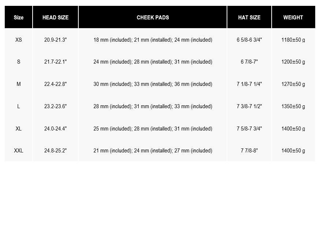The image size is (324, 242).
Task: Click the 24.8-25.2" head size cell
Action: point(55,151)
